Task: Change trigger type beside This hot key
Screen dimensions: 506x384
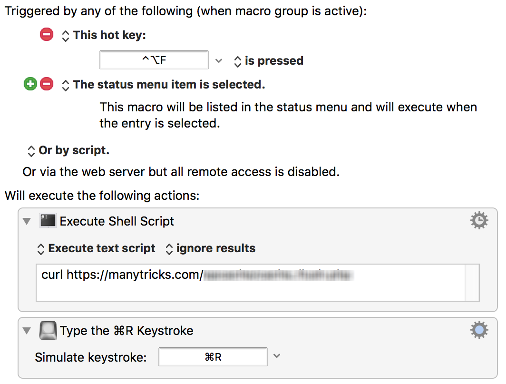Action: point(66,36)
